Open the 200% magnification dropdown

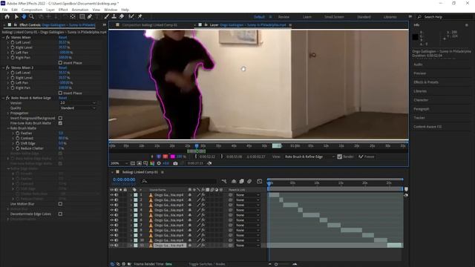point(119,163)
